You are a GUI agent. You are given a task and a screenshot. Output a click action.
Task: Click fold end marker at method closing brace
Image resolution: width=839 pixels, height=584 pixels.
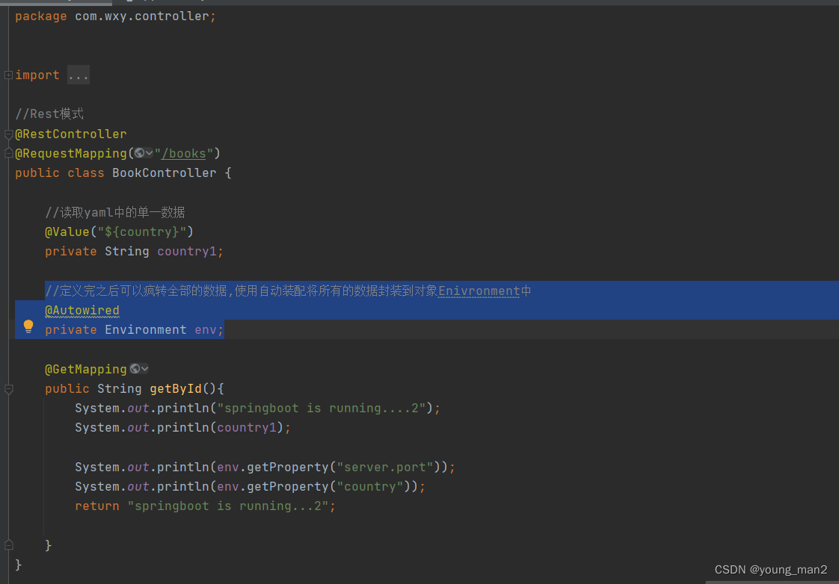[x=8, y=545]
